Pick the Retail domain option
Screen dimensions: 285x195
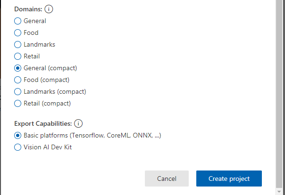(18, 56)
